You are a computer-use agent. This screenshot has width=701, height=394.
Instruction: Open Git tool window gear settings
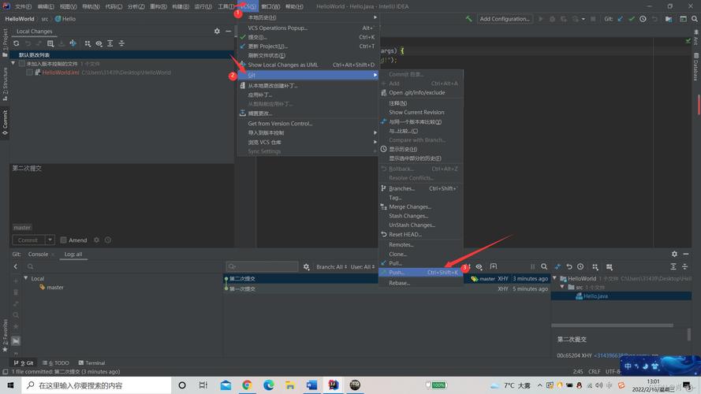point(674,254)
